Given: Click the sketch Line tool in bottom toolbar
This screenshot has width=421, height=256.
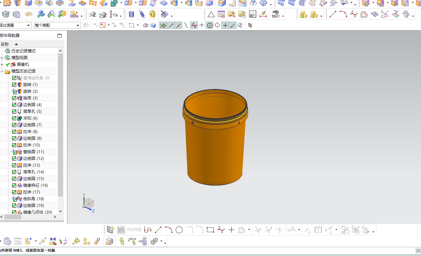Looking at the screenshot, I should click(158, 230).
